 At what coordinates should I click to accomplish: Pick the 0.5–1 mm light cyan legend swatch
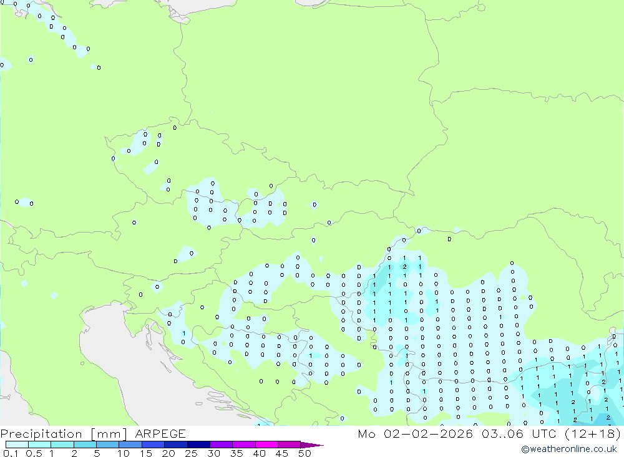[x=40, y=445]
